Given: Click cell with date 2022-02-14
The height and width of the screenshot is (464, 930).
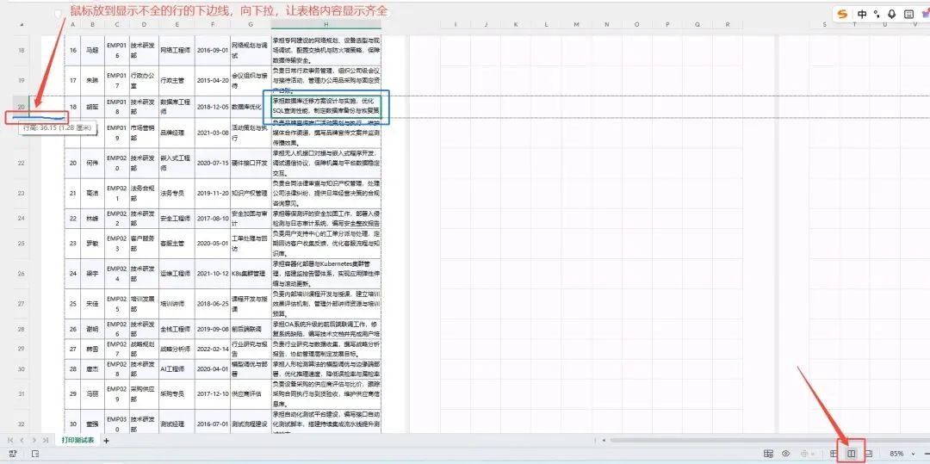Looking at the screenshot, I should pyautogui.click(x=213, y=349).
